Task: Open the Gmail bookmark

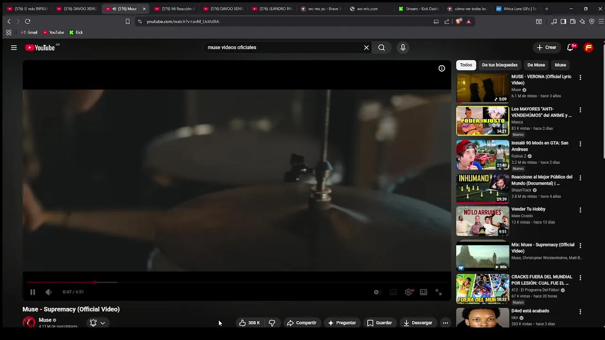Action: point(29,33)
